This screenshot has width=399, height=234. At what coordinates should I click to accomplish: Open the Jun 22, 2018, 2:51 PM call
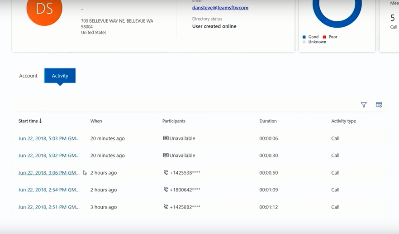pyautogui.click(x=49, y=207)
